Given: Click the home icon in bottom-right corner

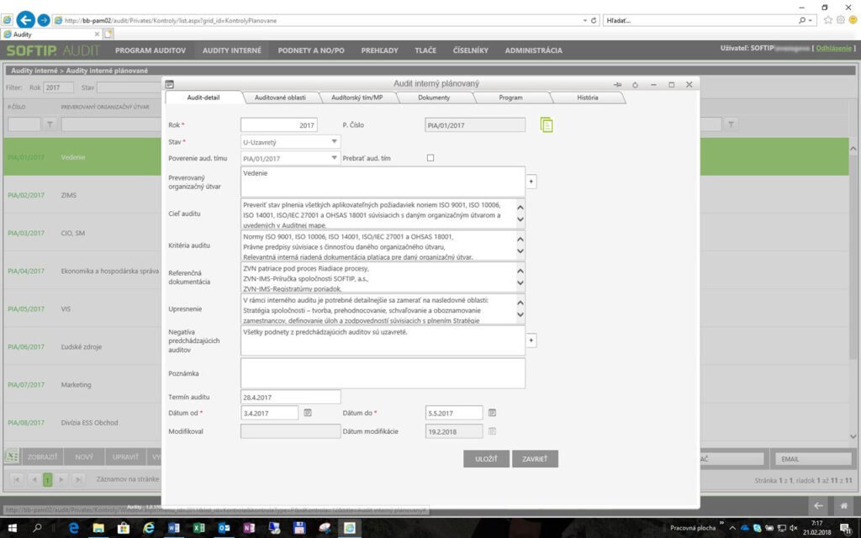Looking at the screenshot, I should pos(845,506).
